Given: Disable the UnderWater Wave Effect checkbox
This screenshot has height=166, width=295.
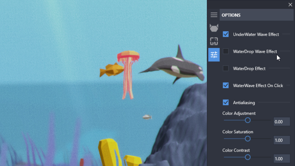Looking at the screenshot, I should (226, 34).
